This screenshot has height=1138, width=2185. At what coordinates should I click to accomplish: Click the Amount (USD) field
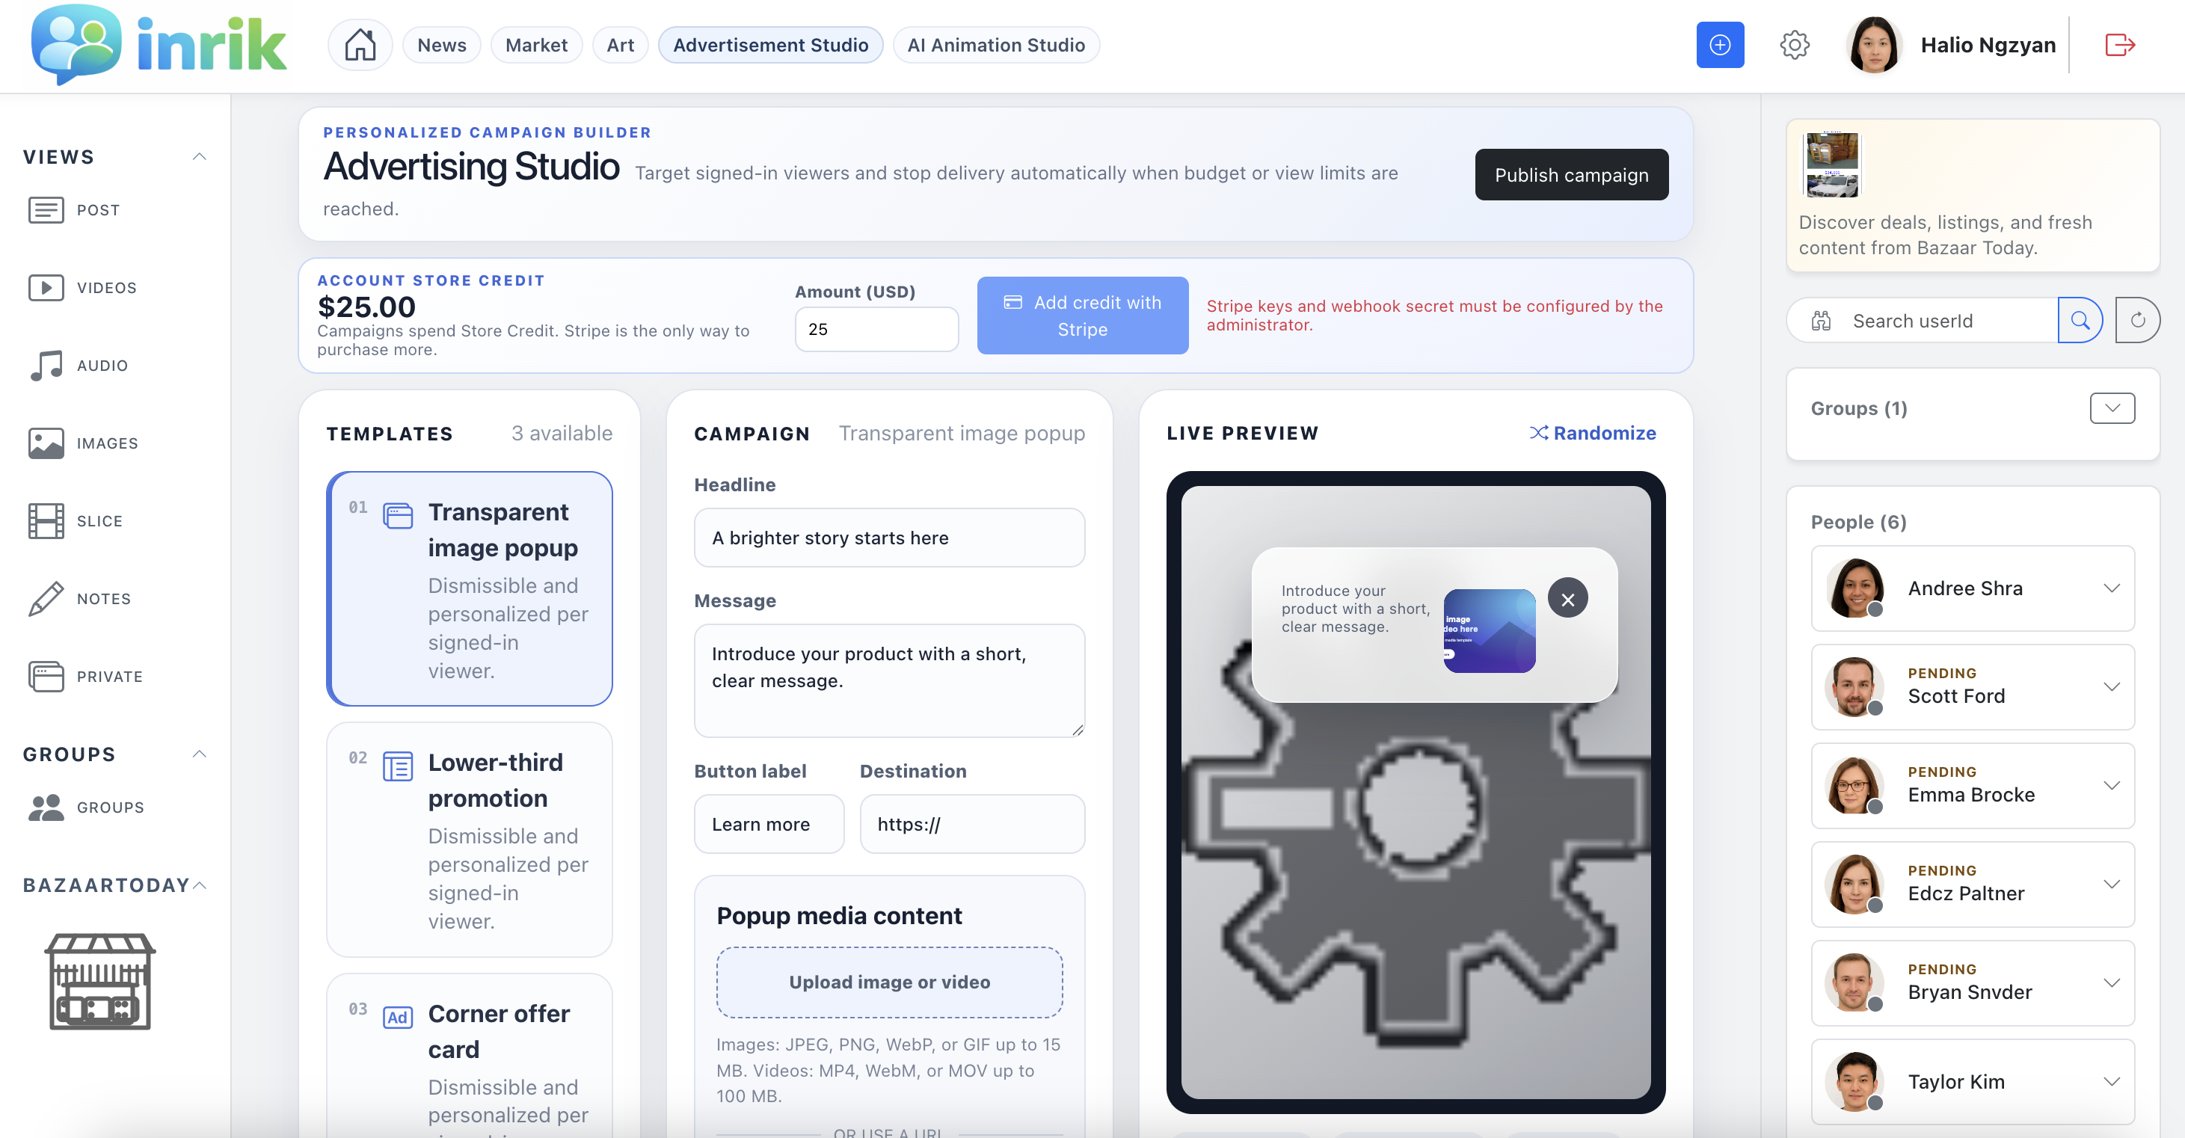(x=876, y=329)
